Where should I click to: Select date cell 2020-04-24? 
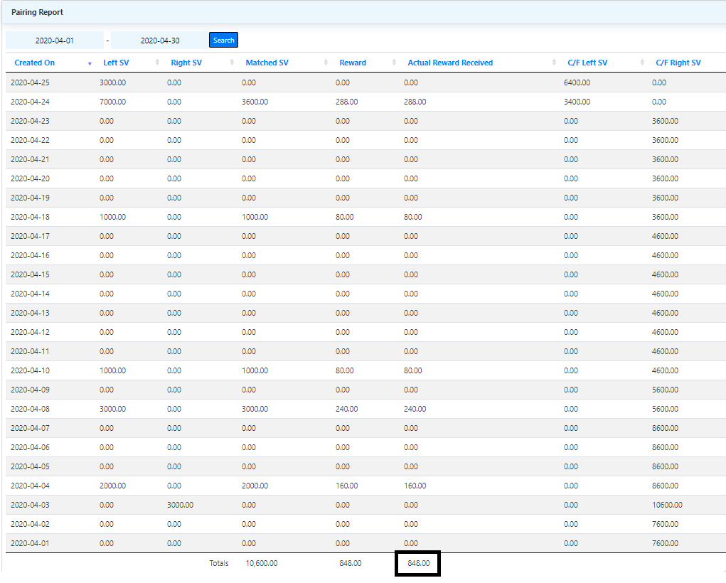click(x=30, y=102)
